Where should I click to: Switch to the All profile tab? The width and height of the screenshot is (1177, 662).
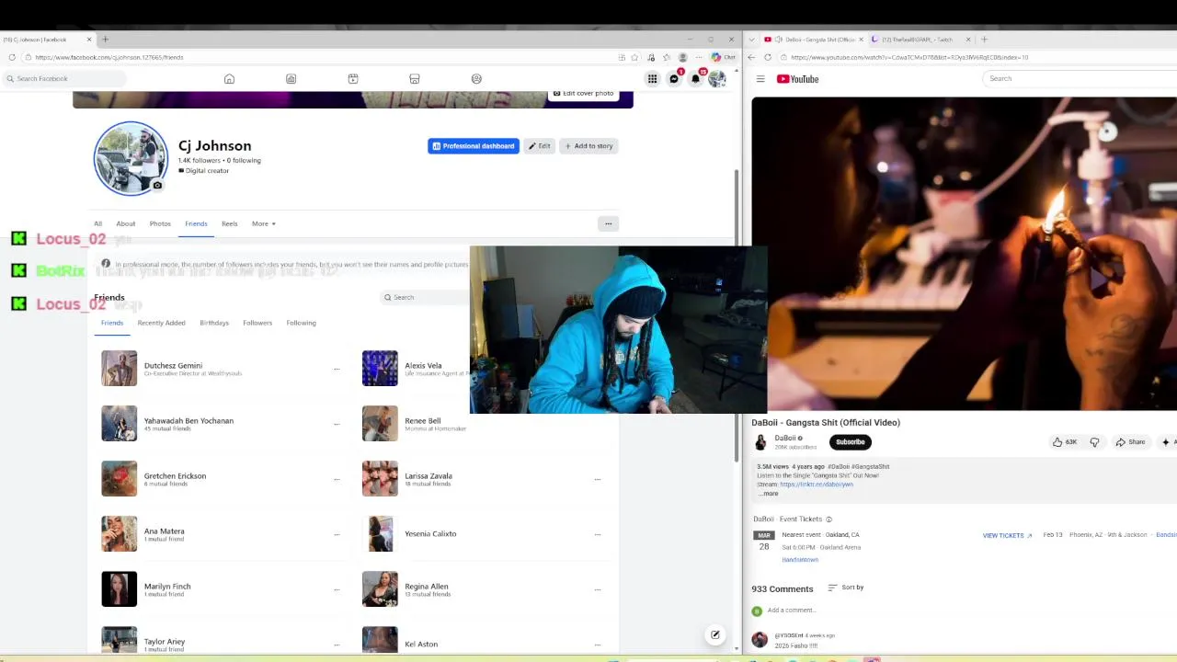point(97,223)
